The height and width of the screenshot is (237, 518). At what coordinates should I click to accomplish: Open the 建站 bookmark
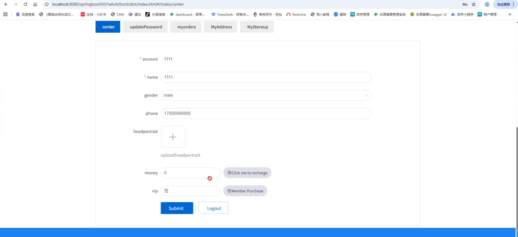click(135, 14)
